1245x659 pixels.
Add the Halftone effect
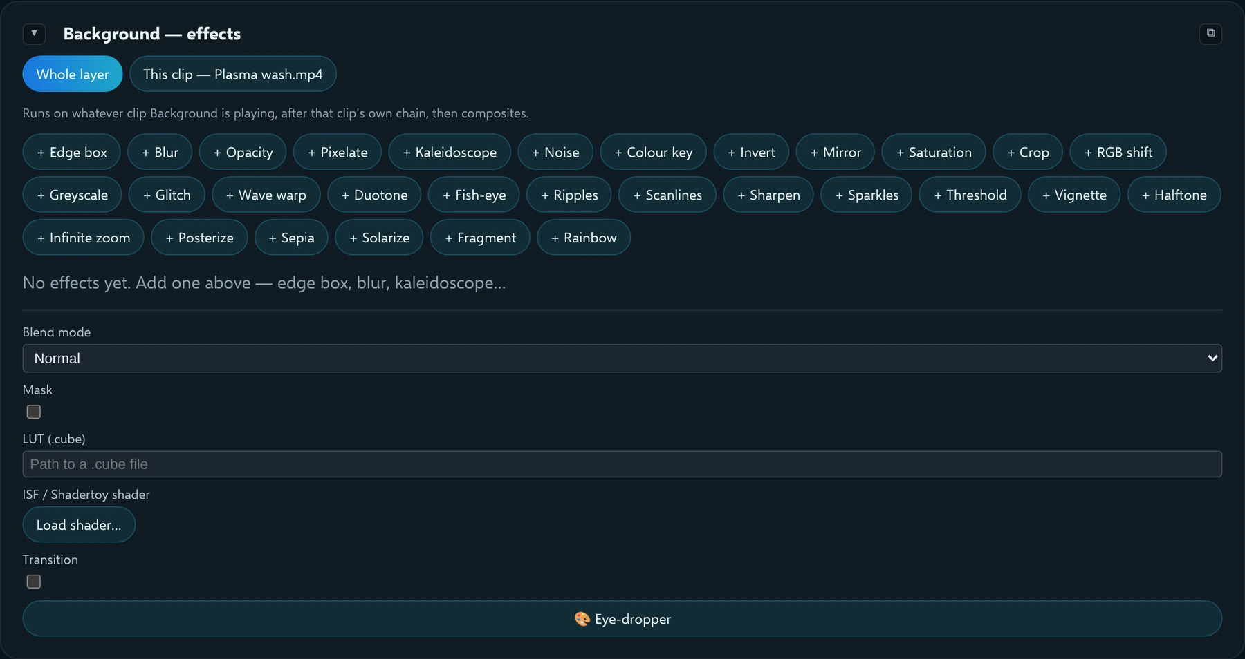pyautogui.click(x=1174, y=195)
